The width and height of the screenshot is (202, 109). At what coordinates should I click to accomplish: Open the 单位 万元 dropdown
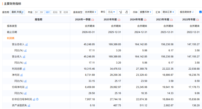[x=112, y=12]
